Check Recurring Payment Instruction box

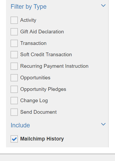click(14, 66)
